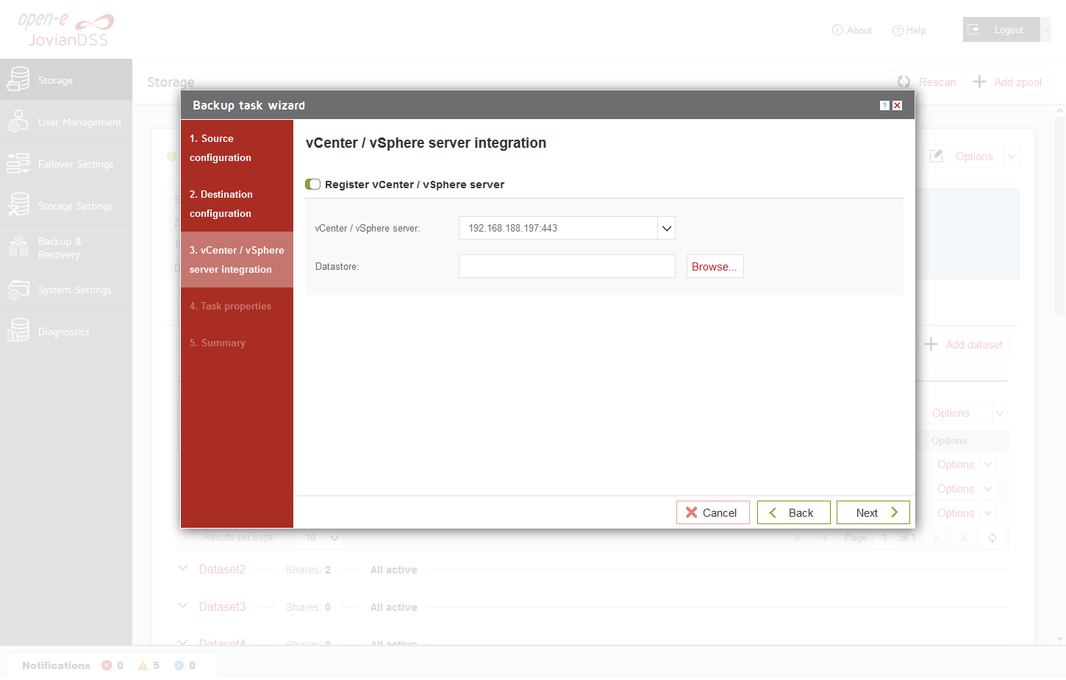Go to previous page icon
The width and height of the screenshot is (1066, 680).
click(825, 538)
